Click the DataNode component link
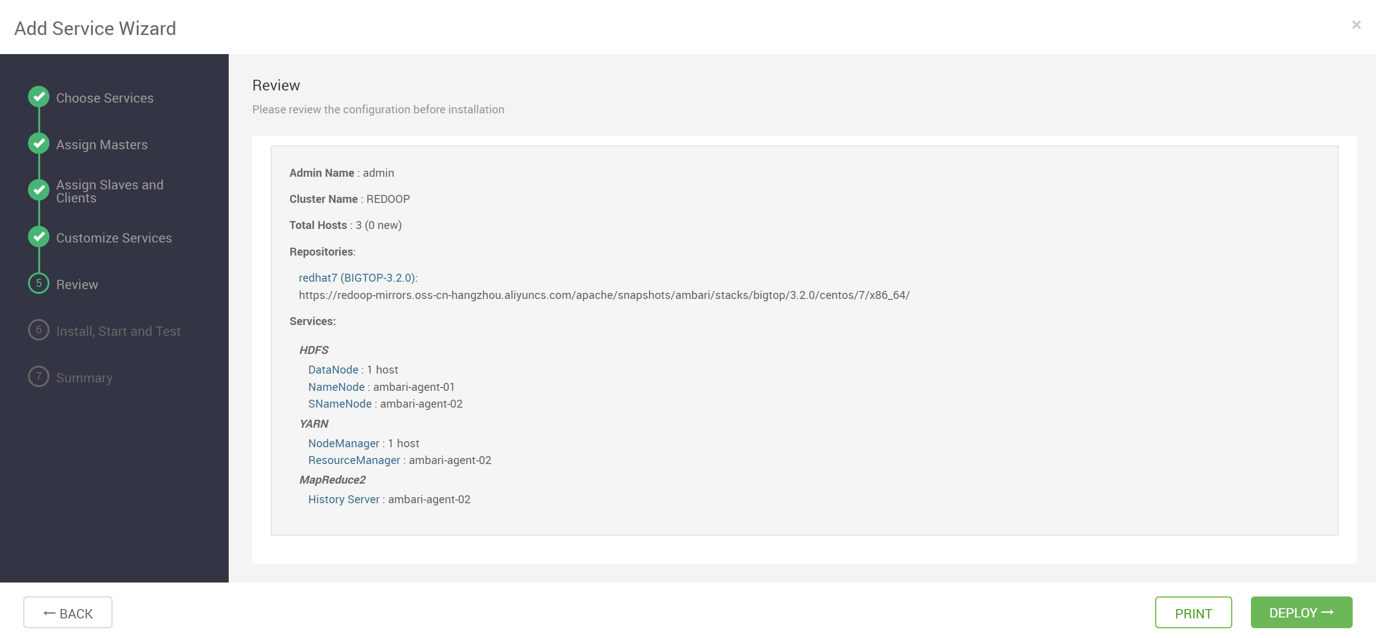Screen dimensions: 1376x638 coord(333,369)
